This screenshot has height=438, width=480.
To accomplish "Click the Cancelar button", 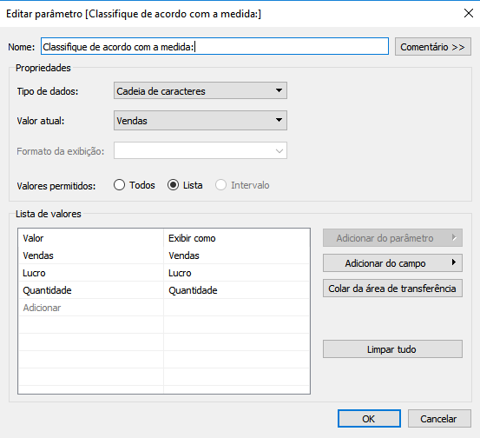I will pos(439,419).
